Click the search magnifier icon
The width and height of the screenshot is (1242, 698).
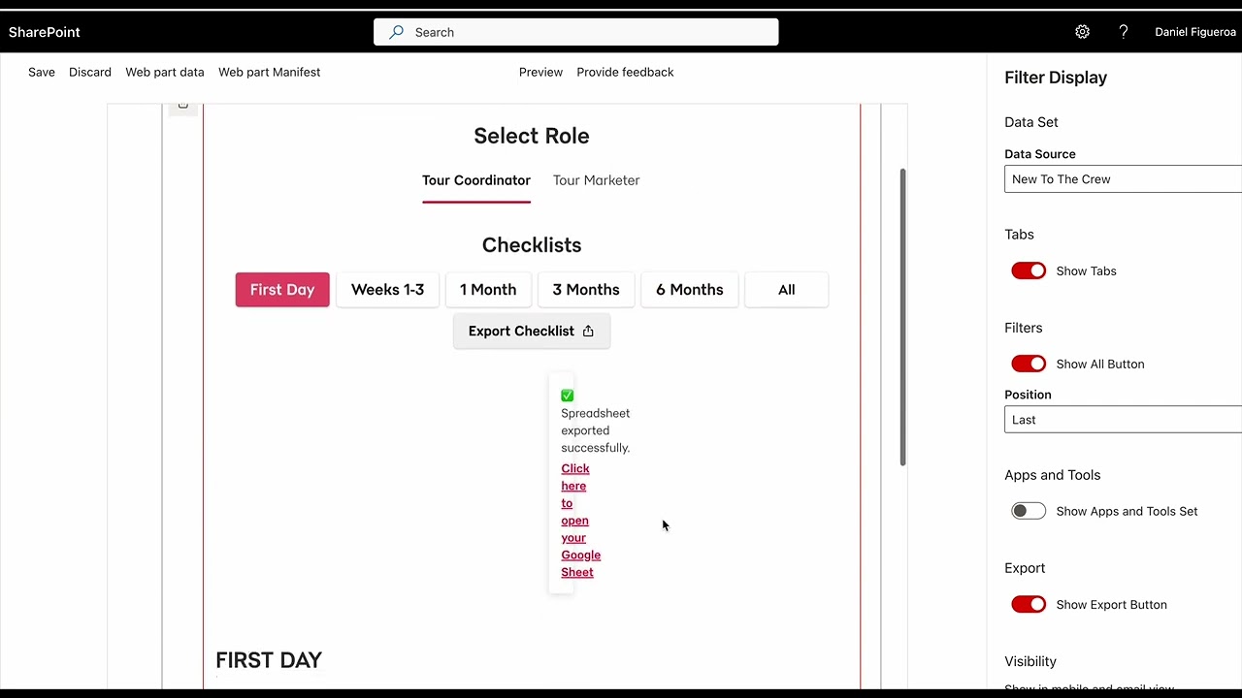coord(396,32)
